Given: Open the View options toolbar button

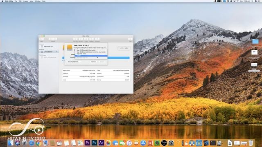Looking at the screenshot, I should (x=41, y=39).
